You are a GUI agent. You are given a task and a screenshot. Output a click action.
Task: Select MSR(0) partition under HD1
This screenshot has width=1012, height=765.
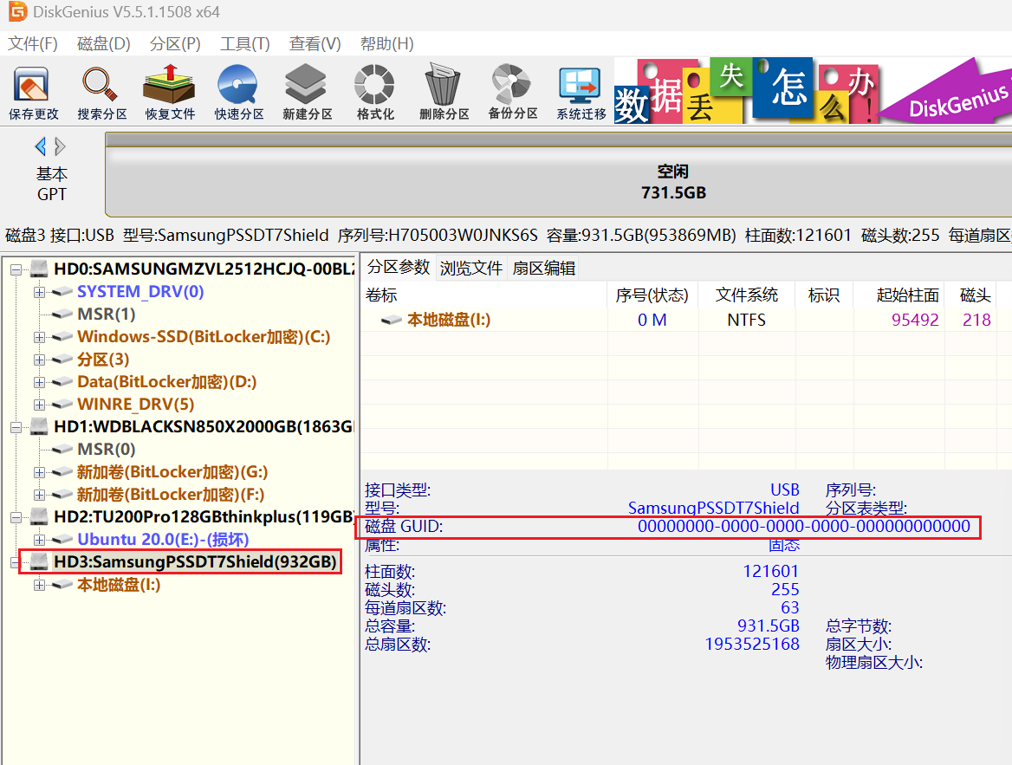click(x=106, y=450)
